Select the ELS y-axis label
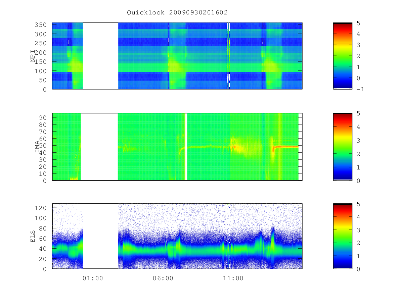Image resolution: width=403 pixels, height=302 pixels. pyautogui.click(x=33, y=236)
